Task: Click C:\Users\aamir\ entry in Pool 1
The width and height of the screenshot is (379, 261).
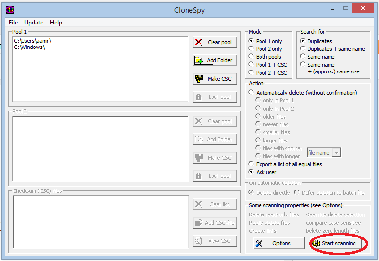Action: coord(33,41)
